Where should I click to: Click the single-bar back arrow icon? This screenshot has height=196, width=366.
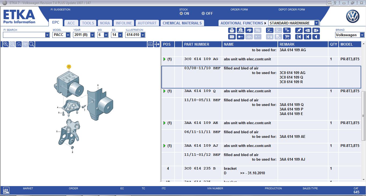click(308, 37)
